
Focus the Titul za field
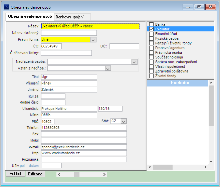click(x=53, y=96)
